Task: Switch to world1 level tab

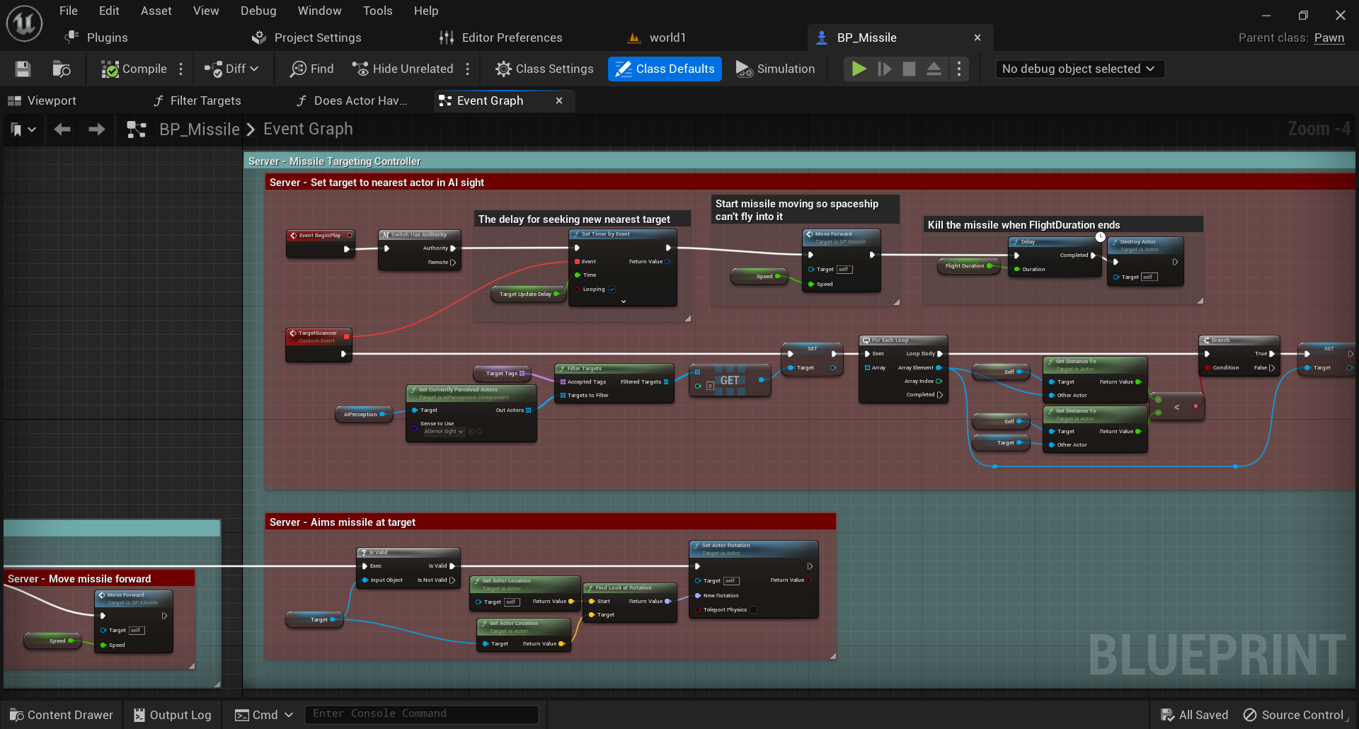Action: pyautogui.click(x=658, y=38)
